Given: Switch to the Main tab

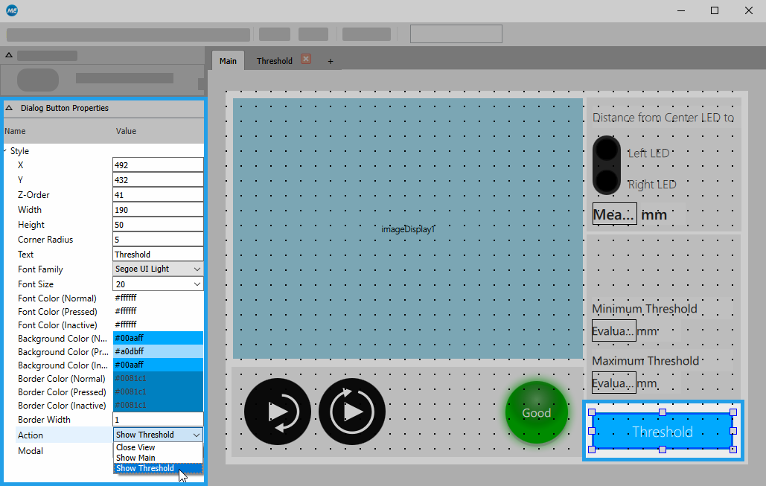Looking at the screenshot, I should click(x=228, y=61).
